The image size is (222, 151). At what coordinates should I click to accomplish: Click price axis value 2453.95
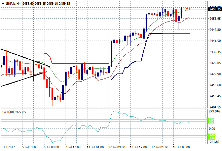tap(215, 19)
